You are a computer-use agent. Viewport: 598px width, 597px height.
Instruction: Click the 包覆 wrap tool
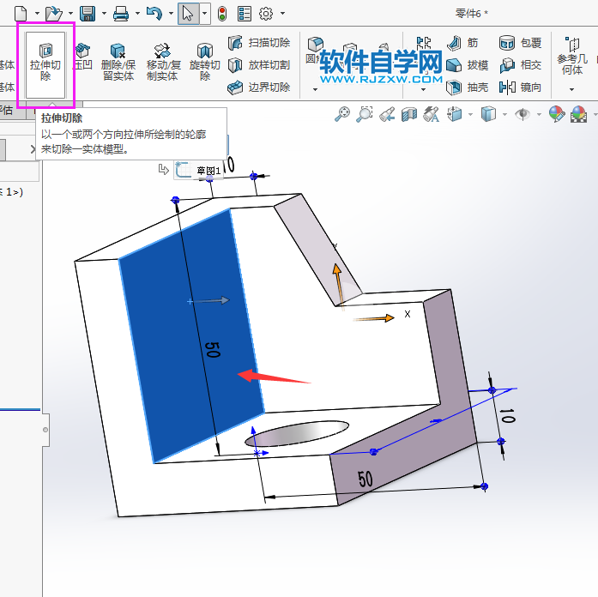click(520, 43)
